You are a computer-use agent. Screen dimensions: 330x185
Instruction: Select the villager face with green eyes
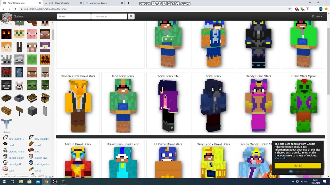point(32,72)
